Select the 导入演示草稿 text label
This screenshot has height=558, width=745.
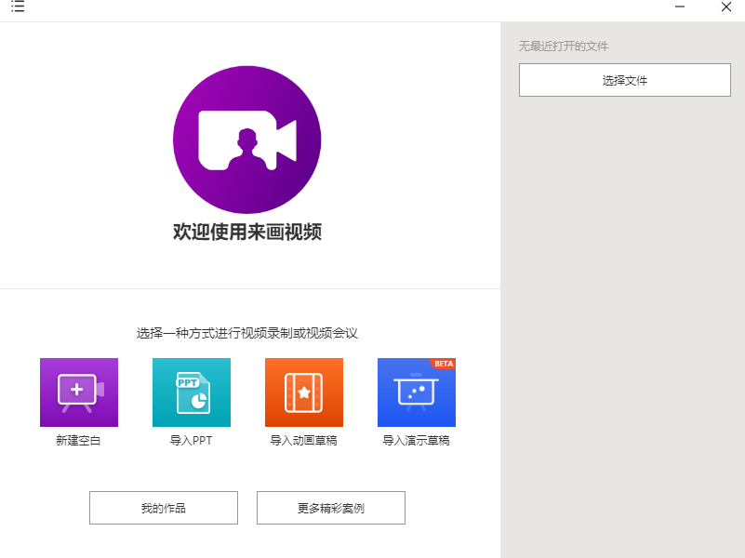point(417,441)
